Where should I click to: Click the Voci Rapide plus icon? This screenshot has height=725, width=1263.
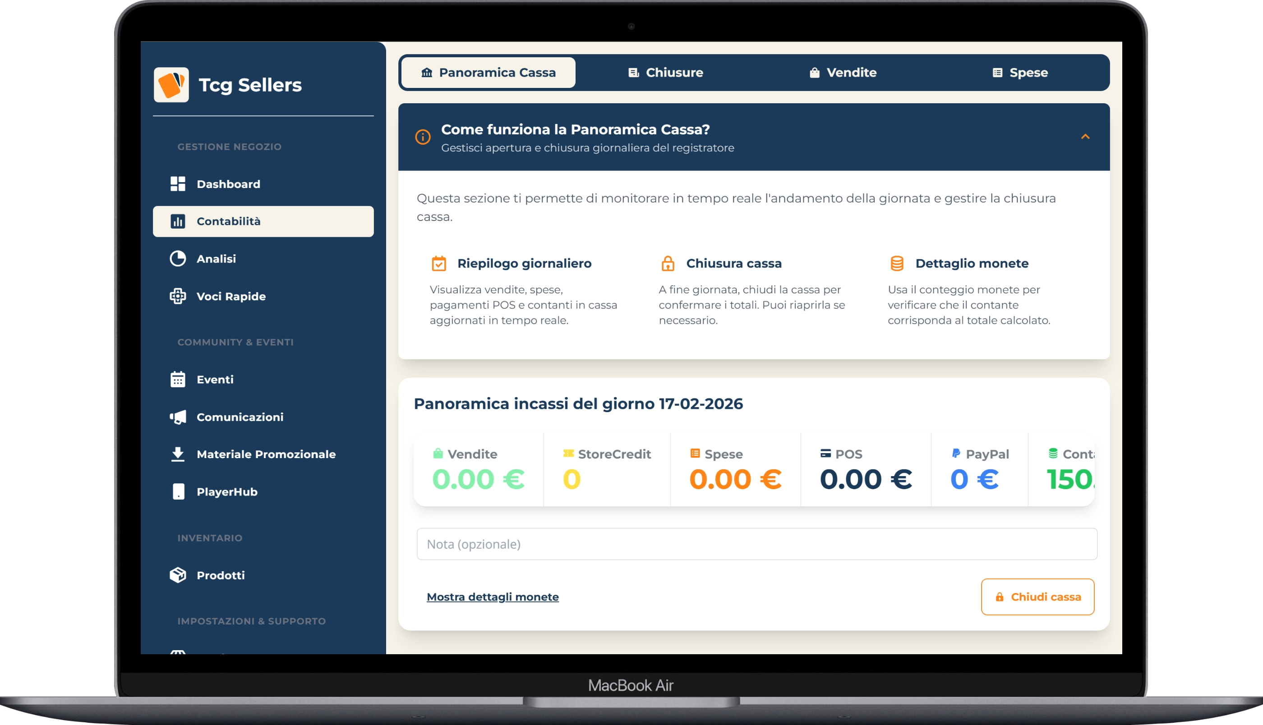(x=178, y=296)
